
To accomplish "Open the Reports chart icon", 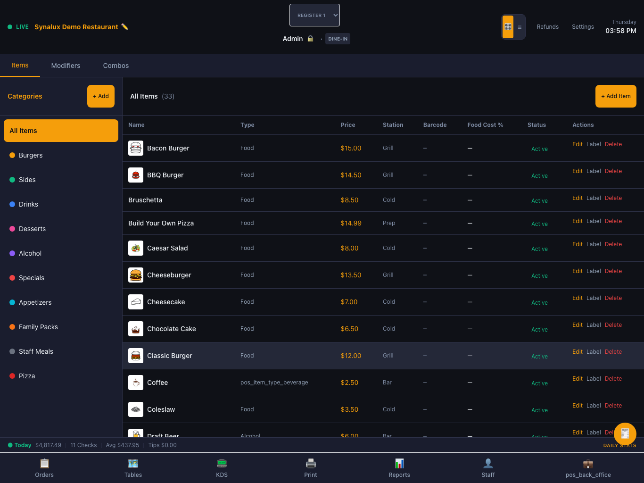I will (399, 464).
